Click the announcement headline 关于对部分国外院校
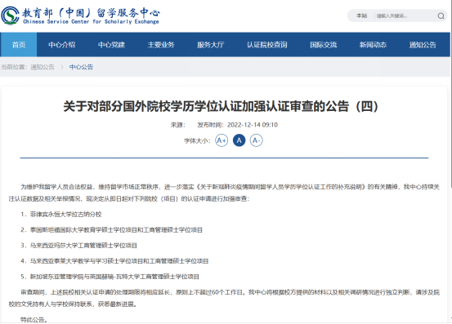The image size is (452, 324). (221, 106)
